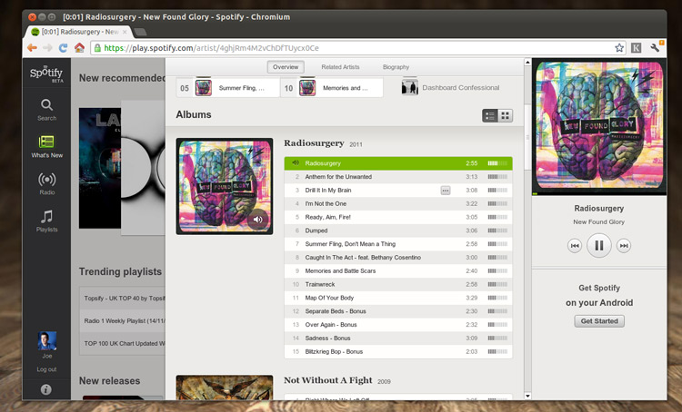682x412 pixels.
Task: Click the playing Radiosurgery track row
Action: (x=398, y=163)
